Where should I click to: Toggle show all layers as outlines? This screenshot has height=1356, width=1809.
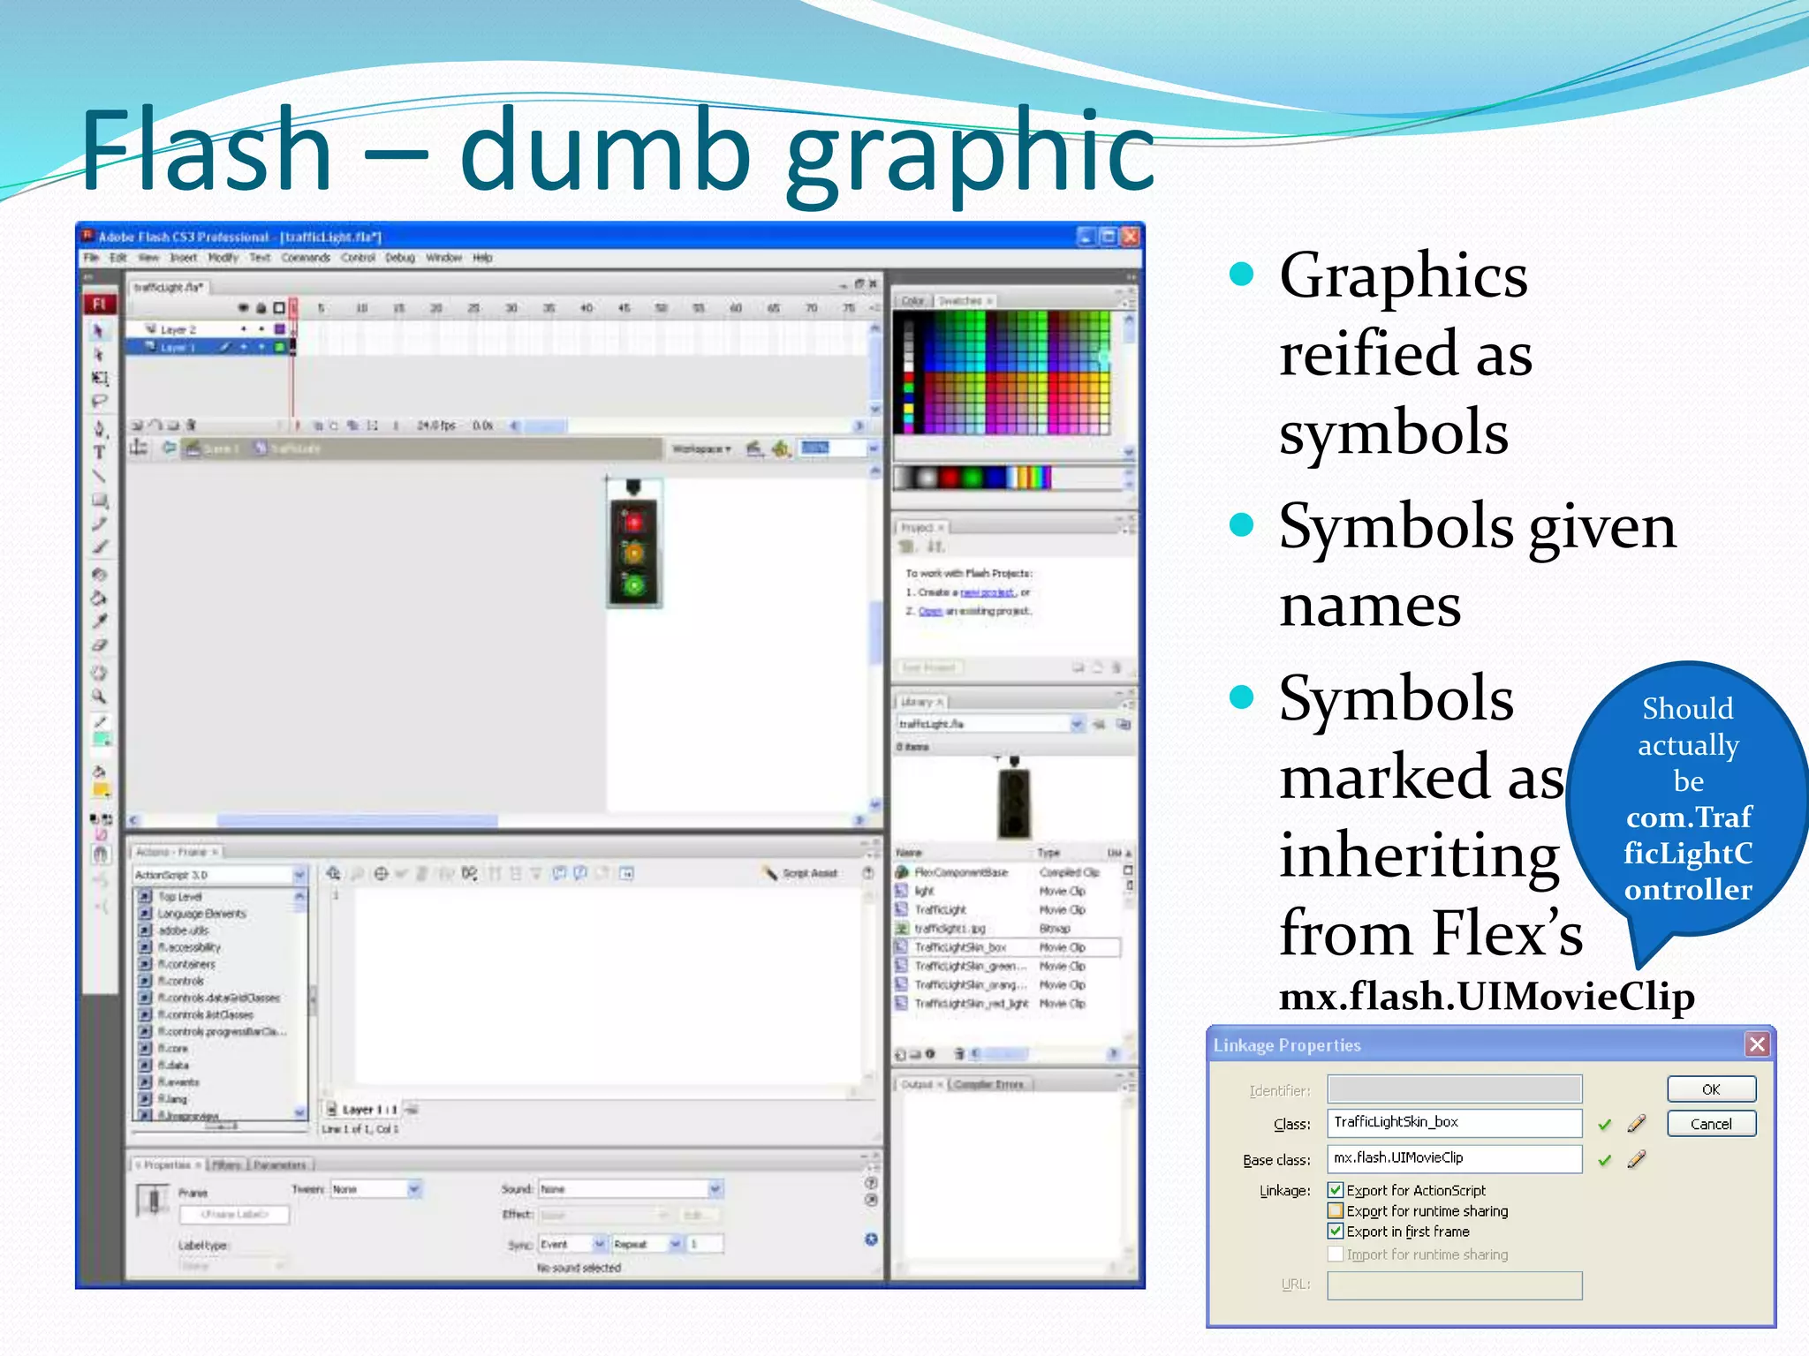[279, 308]
